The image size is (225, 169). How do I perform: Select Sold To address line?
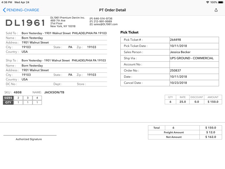click(x=64, y=33)
